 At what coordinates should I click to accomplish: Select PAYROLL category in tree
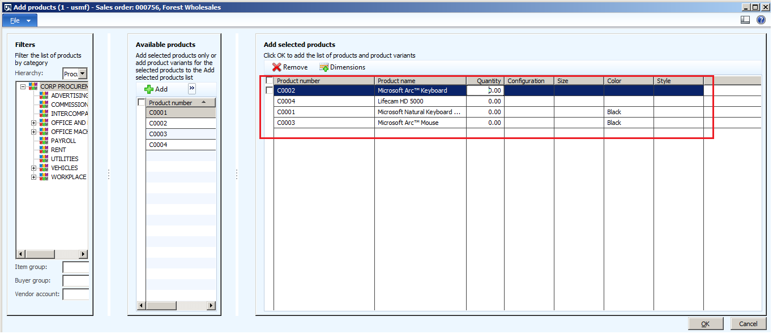(63, 141)
